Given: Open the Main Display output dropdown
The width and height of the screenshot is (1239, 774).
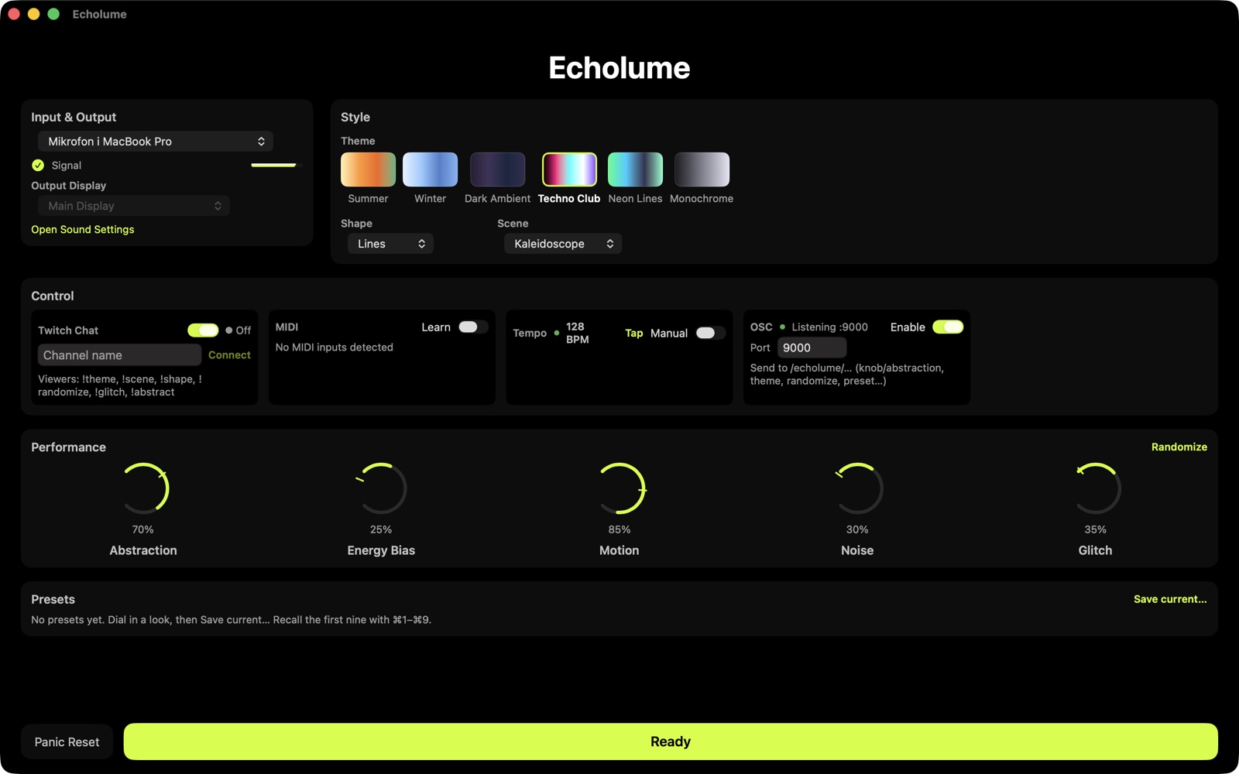Looking at the screenshot, I should (134, 206).
